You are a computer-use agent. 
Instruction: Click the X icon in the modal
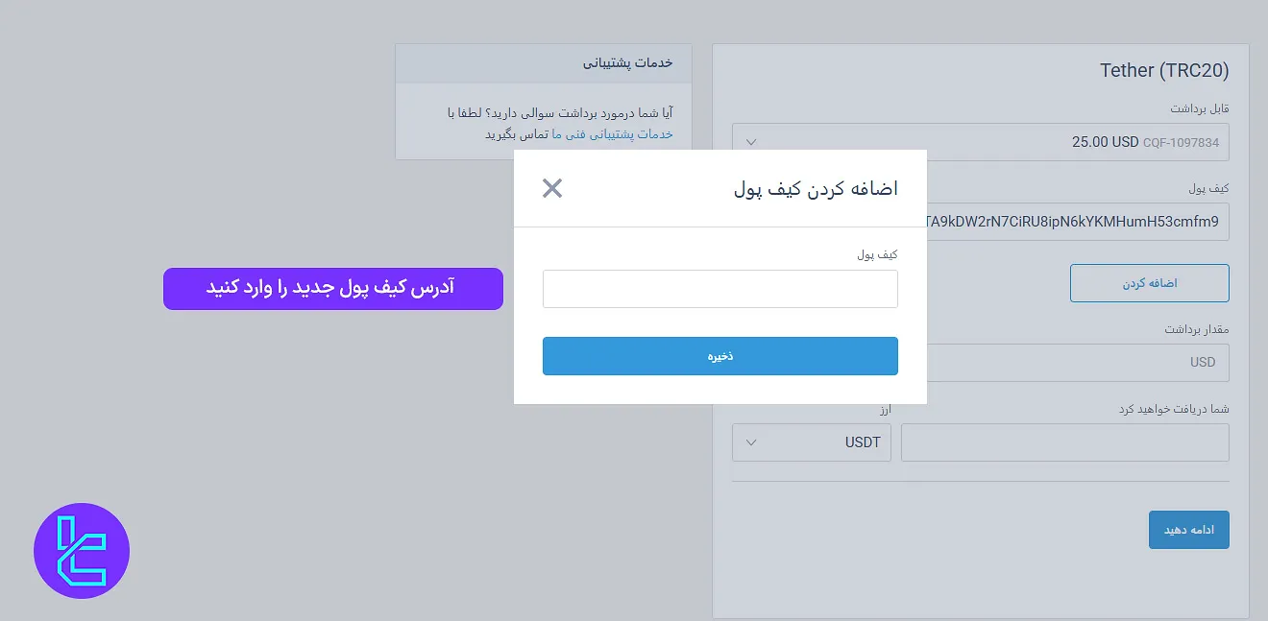pyautogui.click(x=552, y=188)
